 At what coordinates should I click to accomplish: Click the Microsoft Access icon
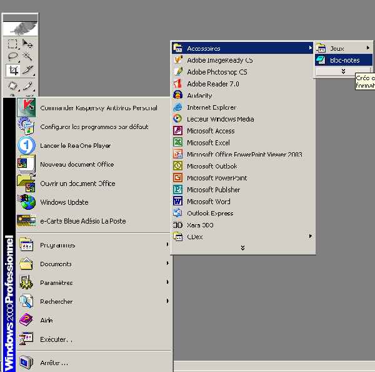(177, 131)
